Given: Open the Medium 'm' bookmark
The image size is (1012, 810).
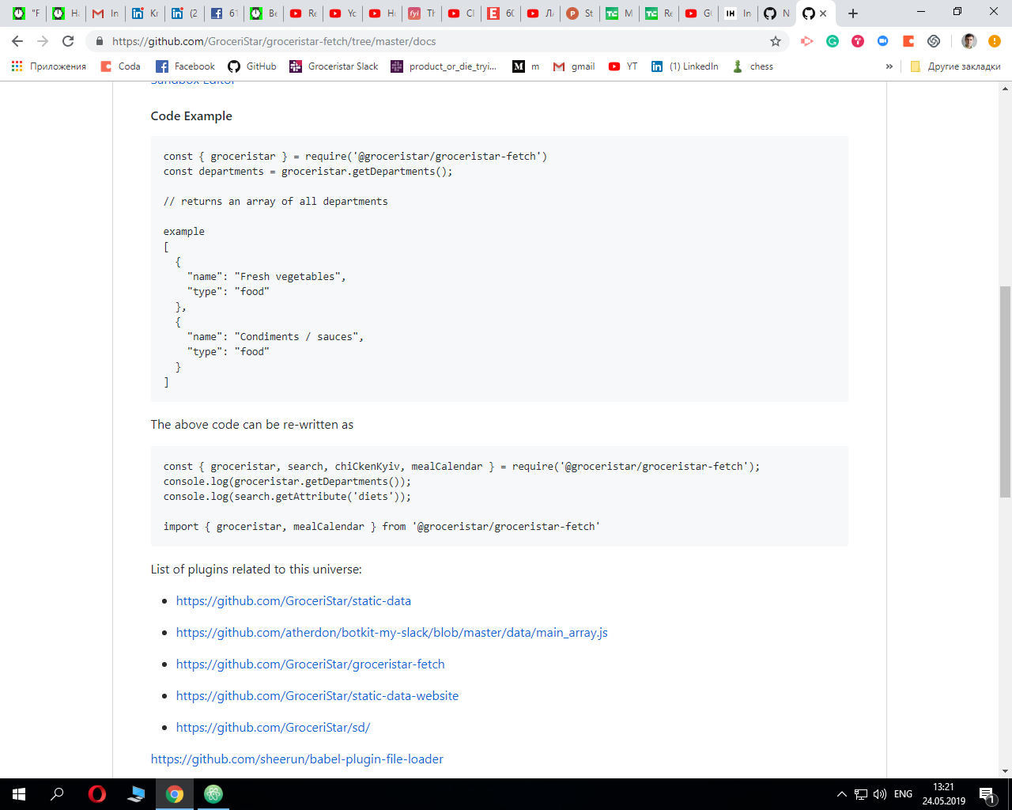Looking at the screenshot, I should 527,66.
